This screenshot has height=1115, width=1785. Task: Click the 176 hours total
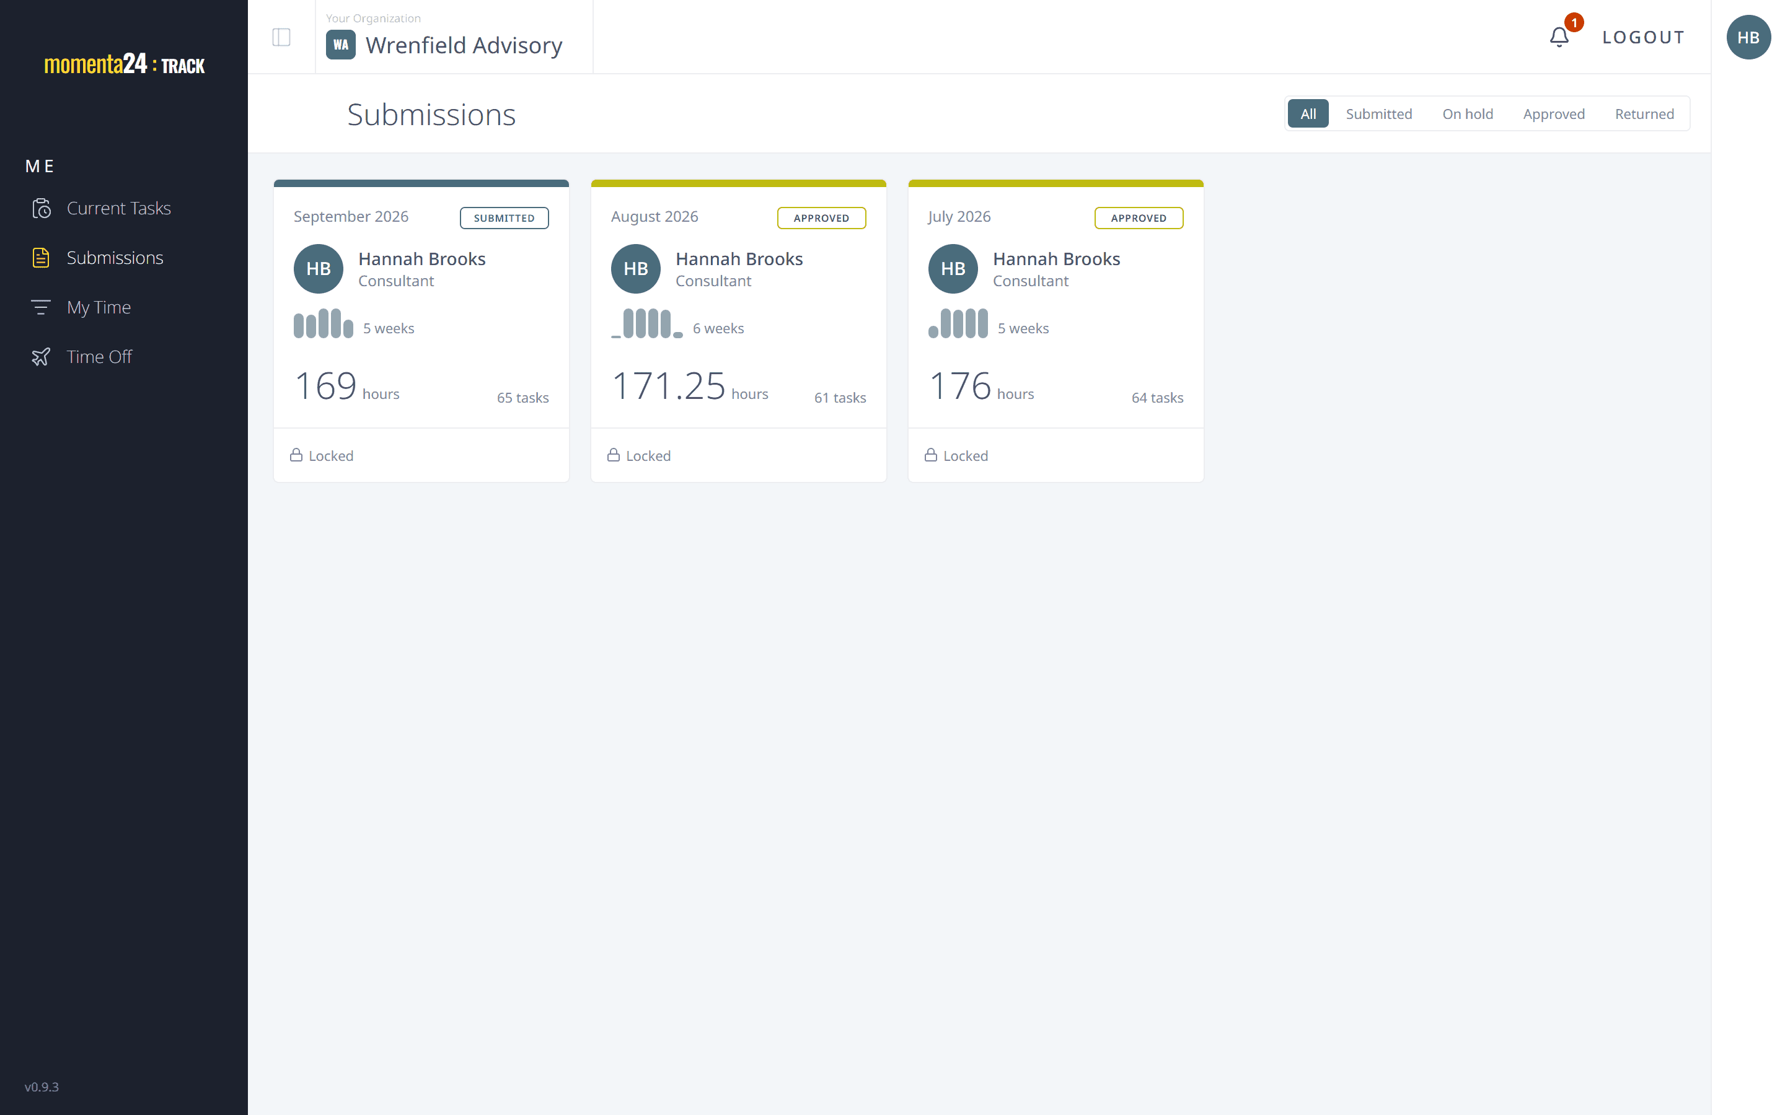981,386
